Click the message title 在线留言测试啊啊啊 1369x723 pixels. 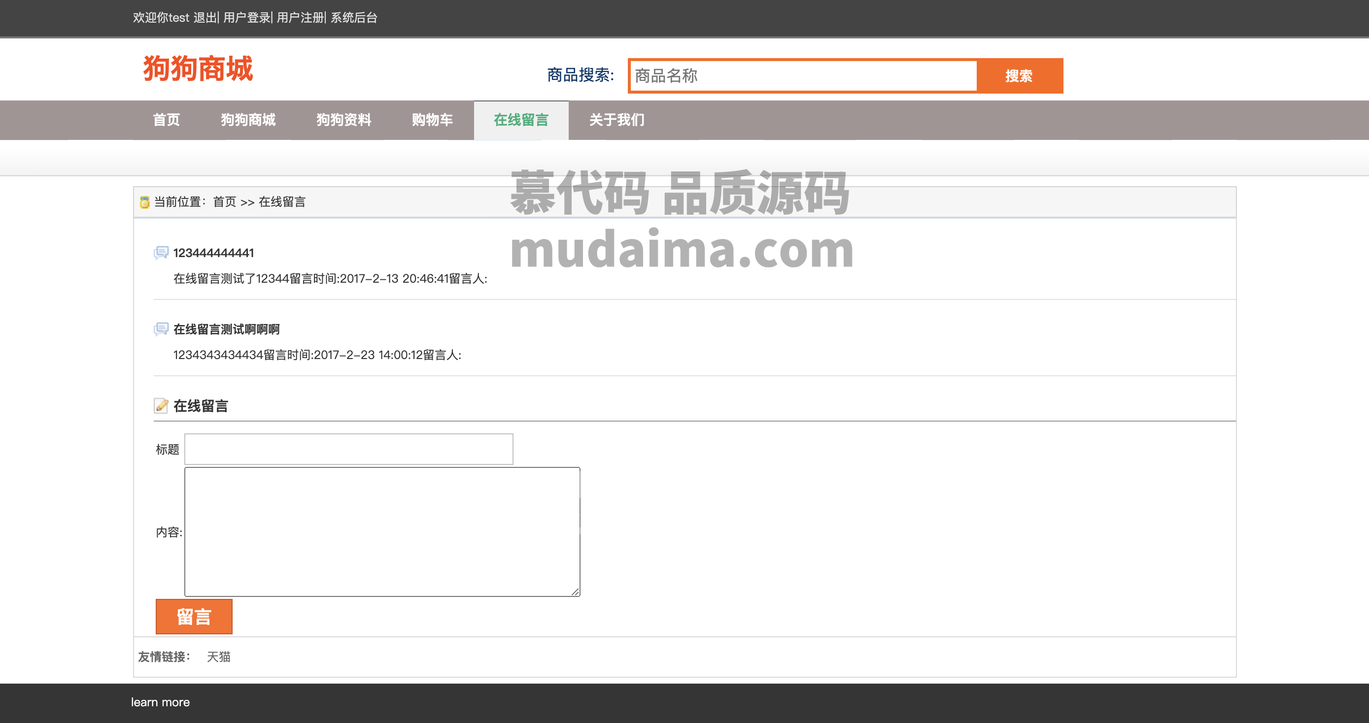[x=226, y=329]
